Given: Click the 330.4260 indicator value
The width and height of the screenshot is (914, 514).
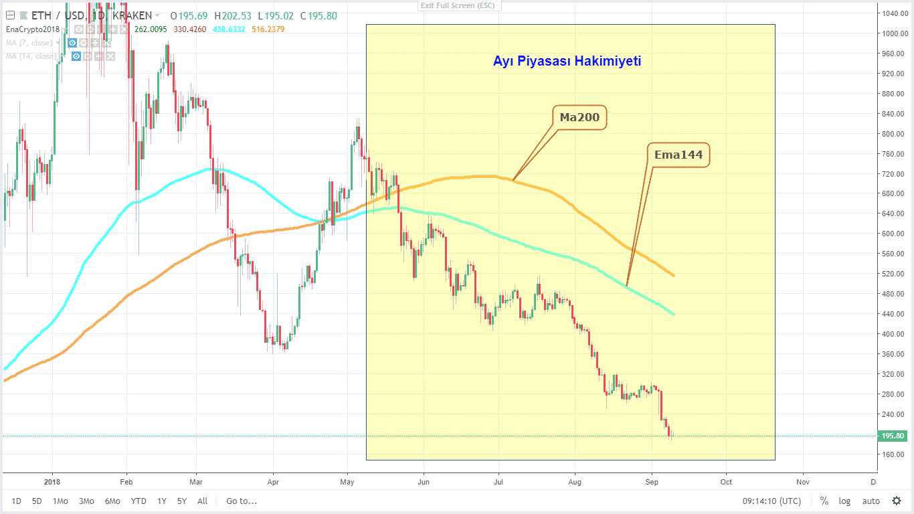Looking at the screenshot, I should [x=190, y=29].
